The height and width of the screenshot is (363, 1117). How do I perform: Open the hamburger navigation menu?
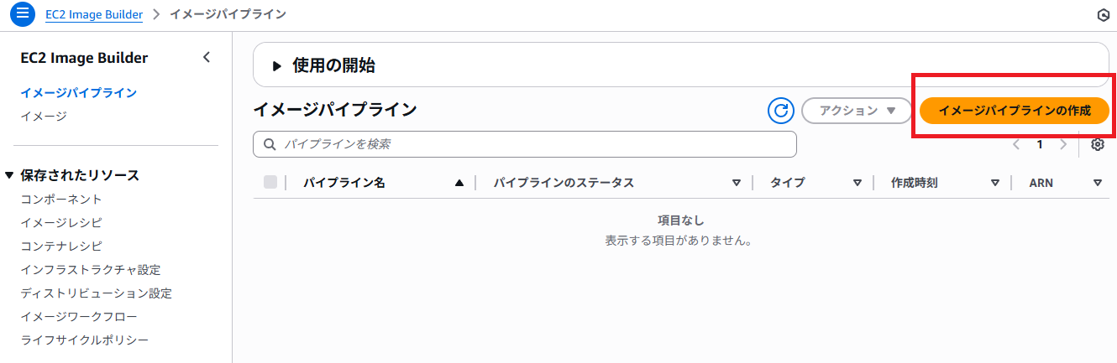point(22,14)
